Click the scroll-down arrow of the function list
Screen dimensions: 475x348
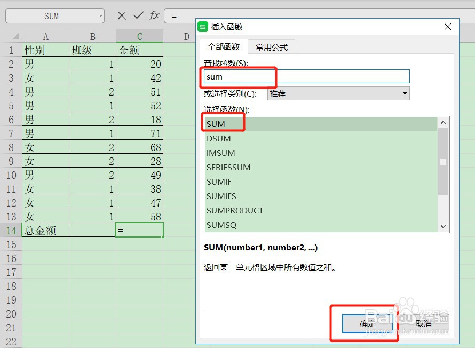443,226
